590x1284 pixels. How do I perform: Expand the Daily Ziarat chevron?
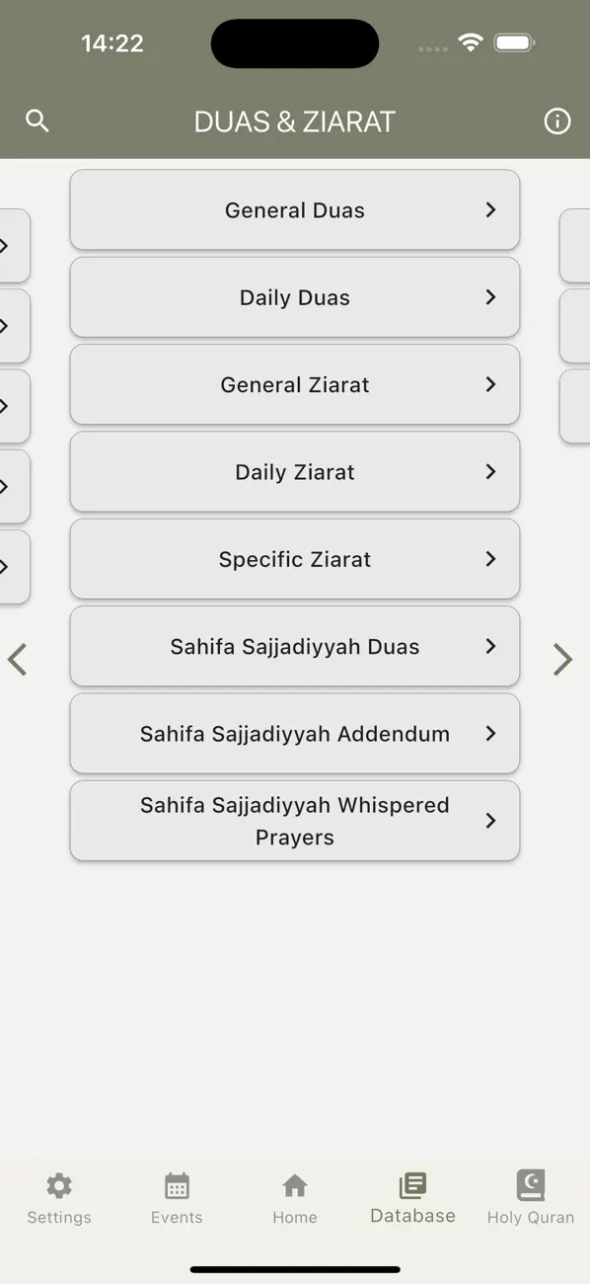click(490, 472)
